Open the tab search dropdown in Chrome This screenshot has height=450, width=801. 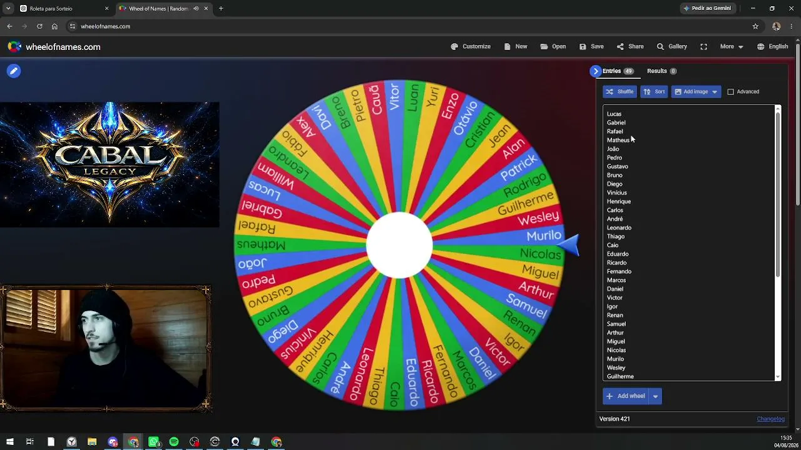tap(8, 9)
